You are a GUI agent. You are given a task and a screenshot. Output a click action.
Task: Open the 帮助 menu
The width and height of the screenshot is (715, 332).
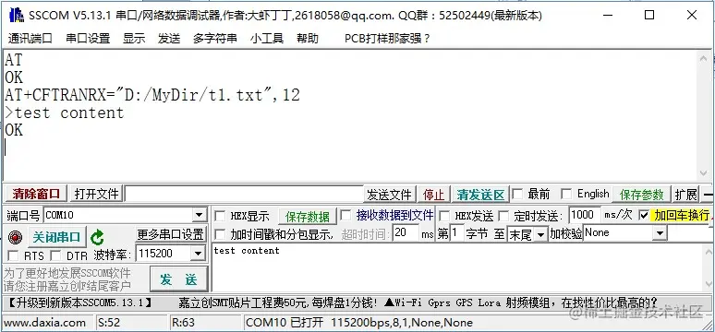(x=308, y=38)
